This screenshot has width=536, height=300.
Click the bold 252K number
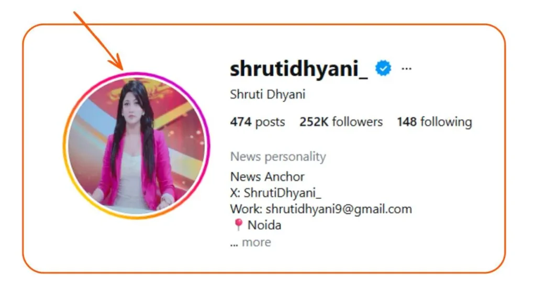coord(314,122)
